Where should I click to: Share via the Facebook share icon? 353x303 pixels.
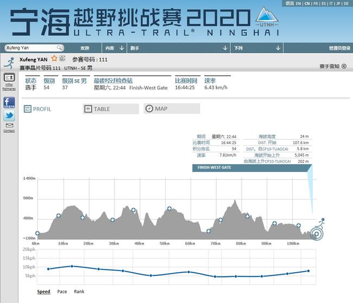click(x=9, y=102)
